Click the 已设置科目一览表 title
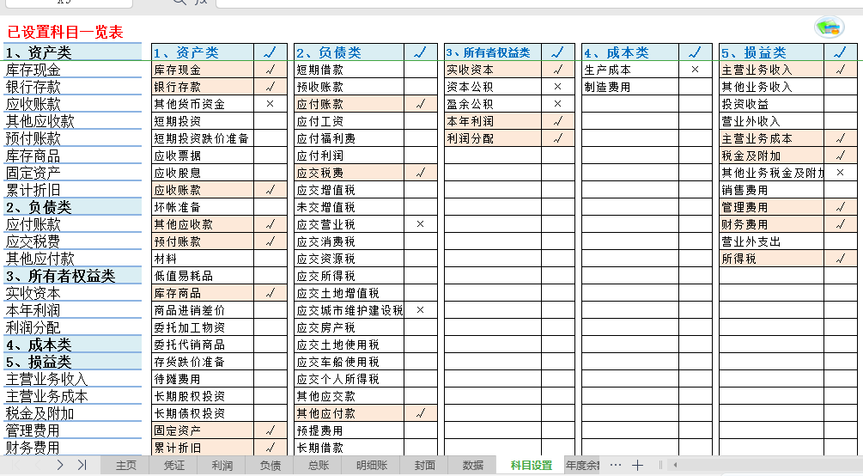Image resolution: width=863 pixels, height=476 pixels. (65, 32)
